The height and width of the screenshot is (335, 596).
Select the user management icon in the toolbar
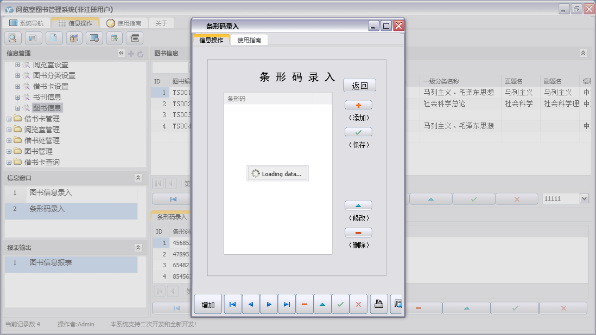pyautogui.click(x=74, y=38)
